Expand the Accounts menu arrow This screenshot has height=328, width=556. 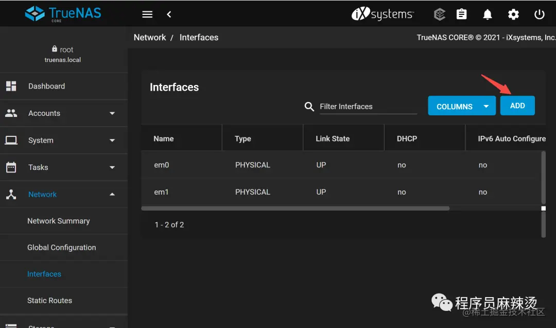[x=112, y=113]
